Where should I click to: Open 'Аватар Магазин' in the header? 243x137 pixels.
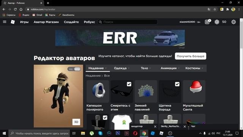click(46, 22)
